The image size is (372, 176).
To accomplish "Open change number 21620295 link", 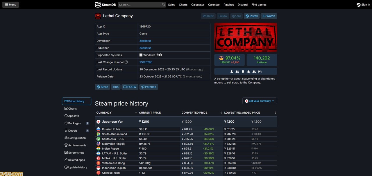I will click(146, 62).
